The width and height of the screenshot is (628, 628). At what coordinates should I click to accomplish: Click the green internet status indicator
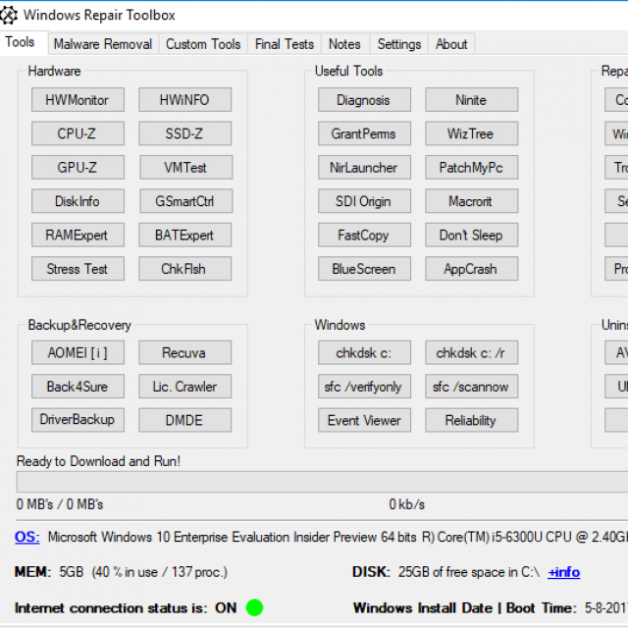(x=254, y=607)
